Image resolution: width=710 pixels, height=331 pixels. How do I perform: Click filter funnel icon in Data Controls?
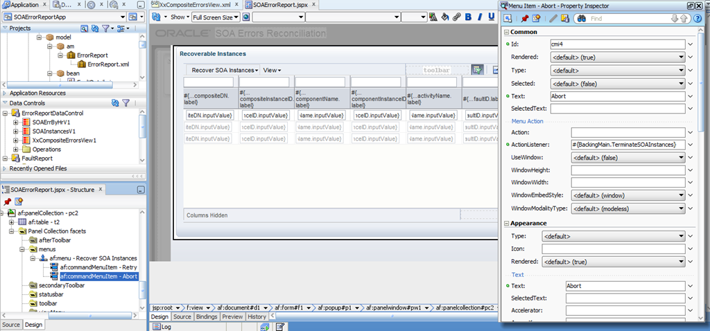pos(126,103)
